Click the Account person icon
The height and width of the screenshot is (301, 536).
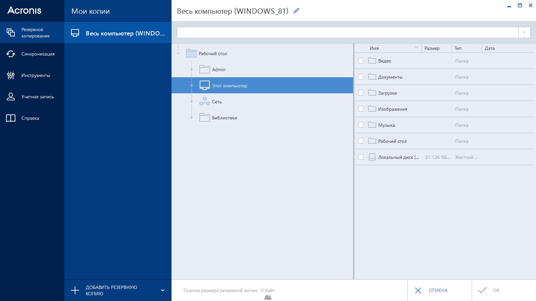coord(11,97)
